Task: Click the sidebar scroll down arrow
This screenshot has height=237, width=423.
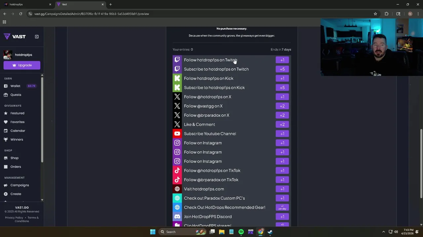Action: pyautogui.click(x=42, y=200)
